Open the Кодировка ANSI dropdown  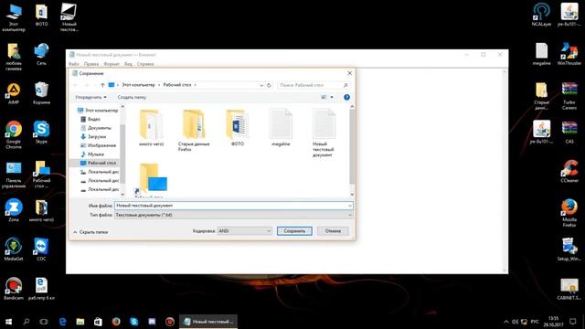point(245,231)
